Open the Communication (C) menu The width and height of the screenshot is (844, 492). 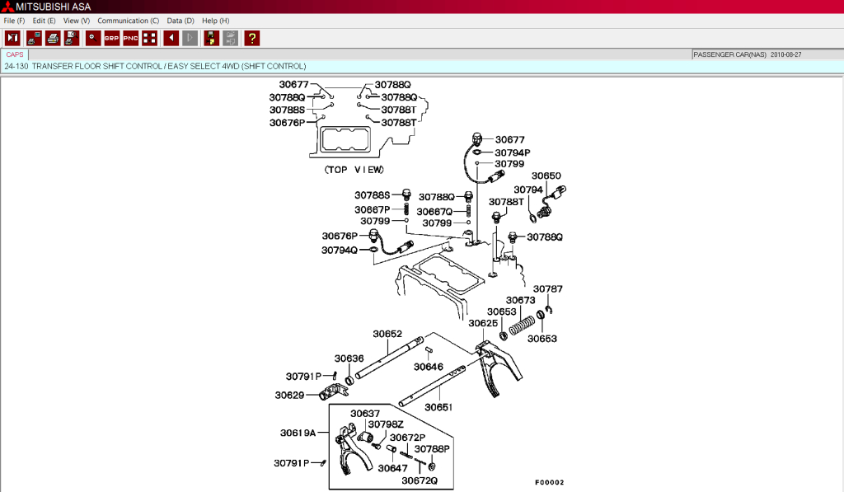coord(128,20)
